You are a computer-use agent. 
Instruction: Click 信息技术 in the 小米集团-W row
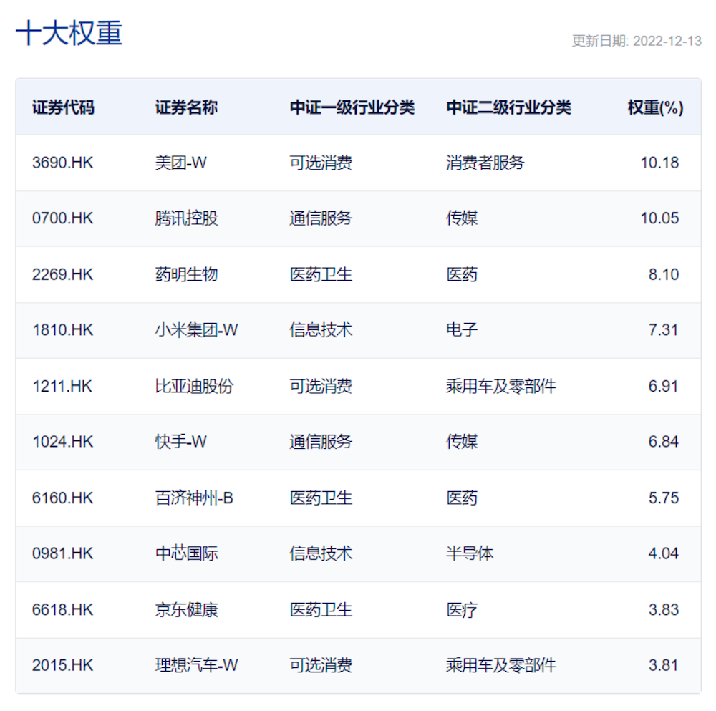pyautogui.click(x=321, y=329)
